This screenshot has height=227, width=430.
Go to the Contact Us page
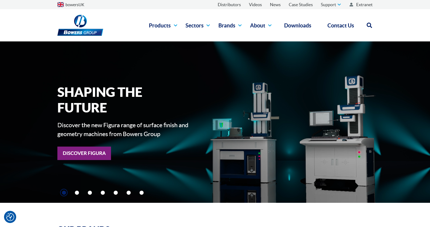(341, 26)
